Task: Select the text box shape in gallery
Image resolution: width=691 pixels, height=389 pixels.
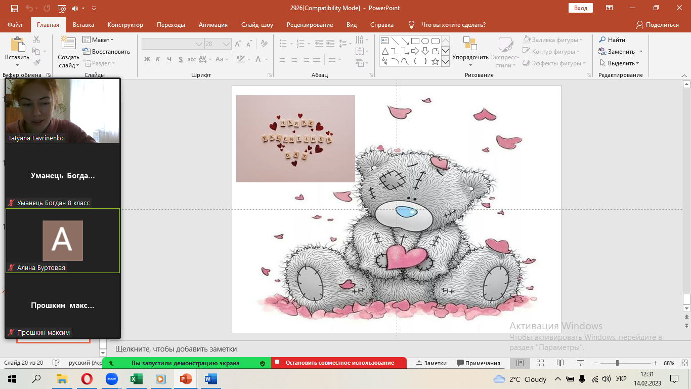Action: point(384,41)
